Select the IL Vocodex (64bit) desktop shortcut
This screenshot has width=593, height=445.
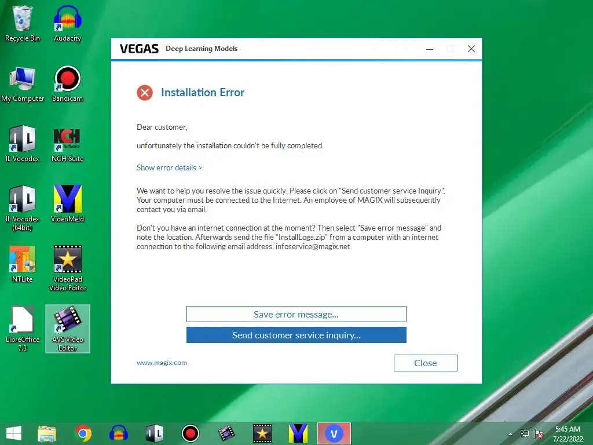[23, 209]
